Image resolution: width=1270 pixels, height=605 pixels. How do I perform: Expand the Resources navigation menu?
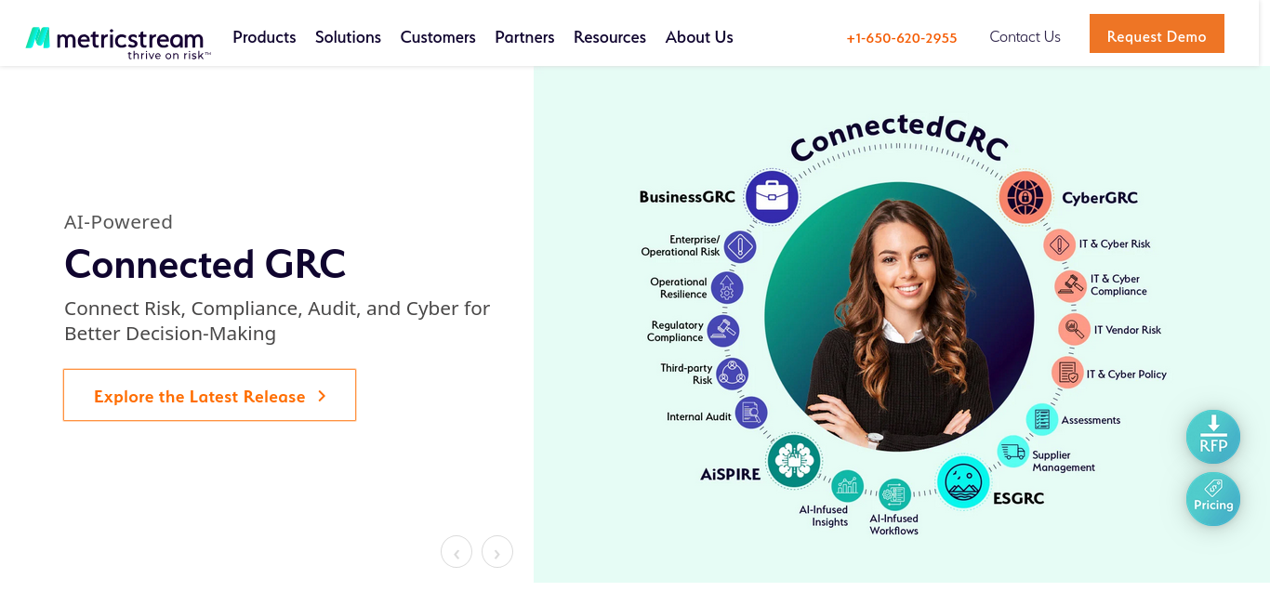[x=610, y=37]
